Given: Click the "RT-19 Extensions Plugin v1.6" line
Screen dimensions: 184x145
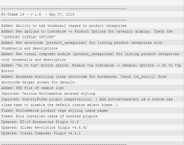Looking at the screenshot, I should point(40,122).
